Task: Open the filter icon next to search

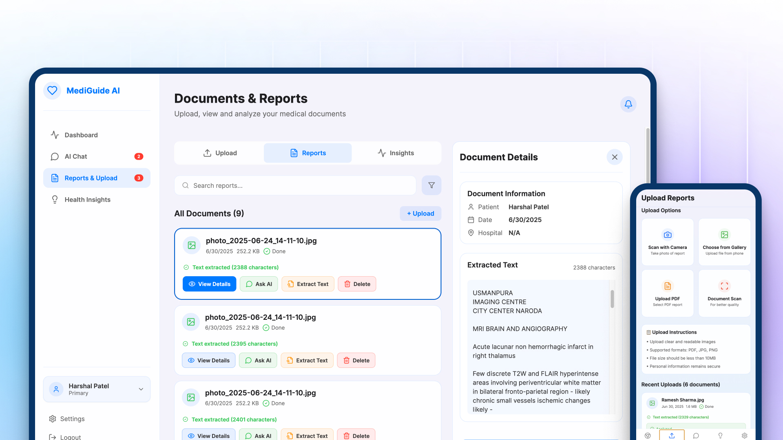Action: point(431,185)
